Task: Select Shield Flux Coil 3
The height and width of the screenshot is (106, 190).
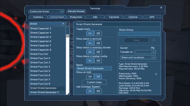Action: coord(47,62)
